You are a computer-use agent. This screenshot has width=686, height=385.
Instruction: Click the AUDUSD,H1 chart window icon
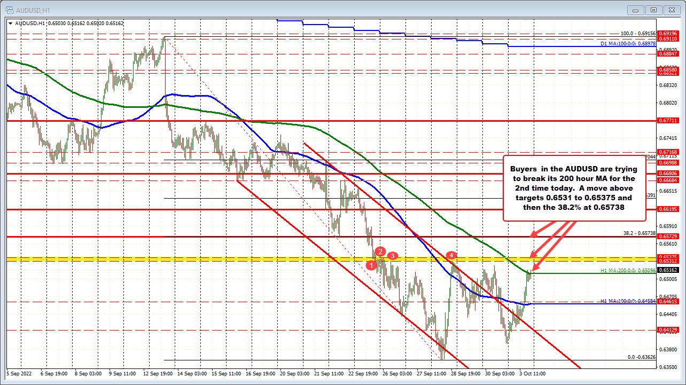pos(9,9)
